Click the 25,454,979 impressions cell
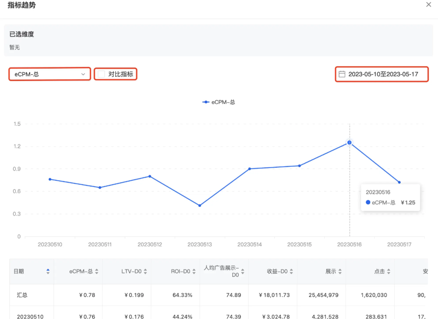Screen dimensions: 438x319 pos(324,295)
